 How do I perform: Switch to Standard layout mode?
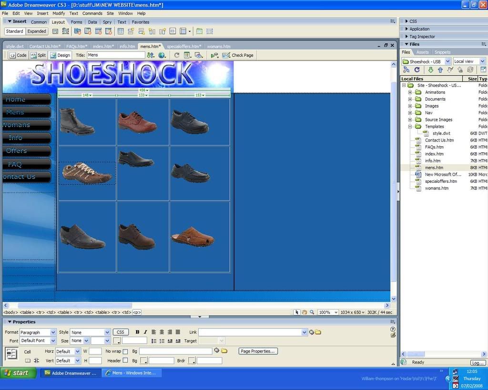pos(15,31)
